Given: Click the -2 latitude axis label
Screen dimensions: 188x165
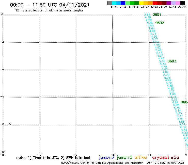Looking at the screenshot, I should point(2,42).
